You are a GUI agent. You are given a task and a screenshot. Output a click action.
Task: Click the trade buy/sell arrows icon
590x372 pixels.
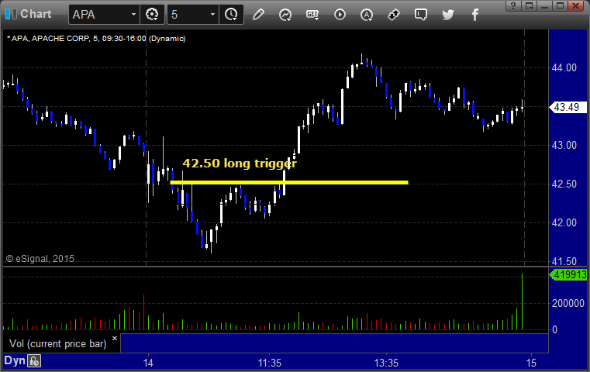click(394, 15)
